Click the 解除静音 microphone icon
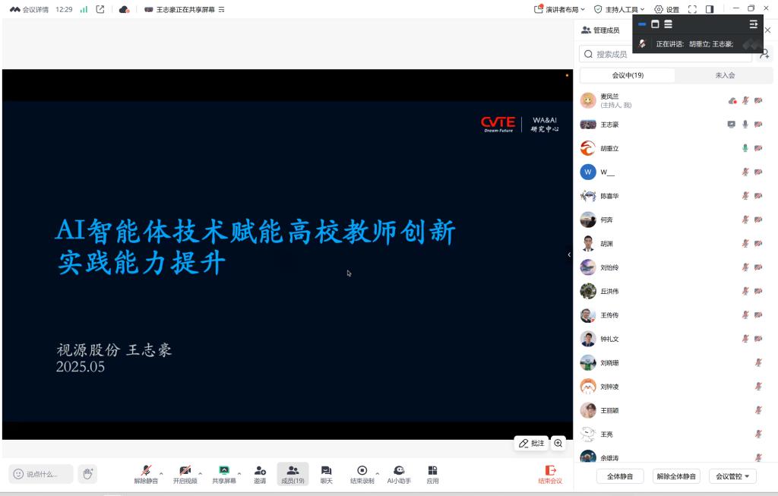 [146, 471]
